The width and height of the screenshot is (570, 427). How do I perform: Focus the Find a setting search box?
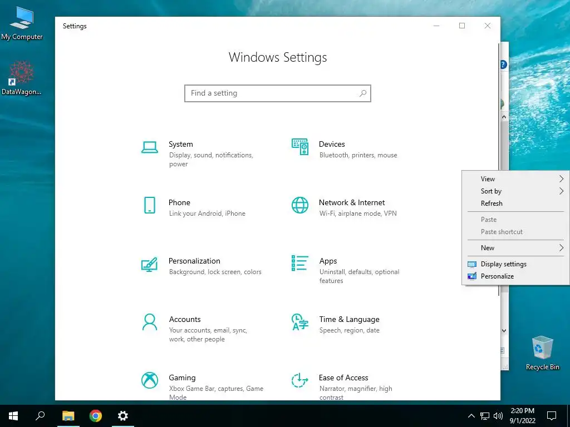point(278,93)
